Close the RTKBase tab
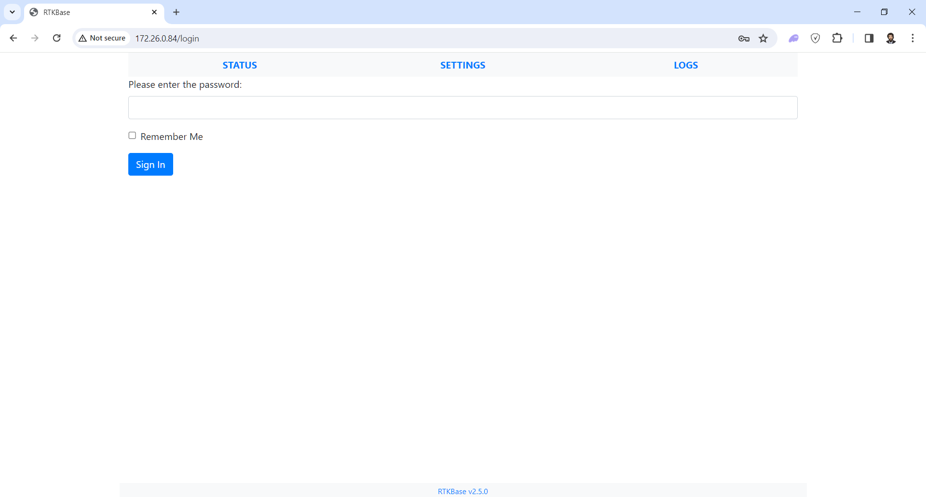Image resolution: width=926 pixels, height=497 pixels. 154,12
